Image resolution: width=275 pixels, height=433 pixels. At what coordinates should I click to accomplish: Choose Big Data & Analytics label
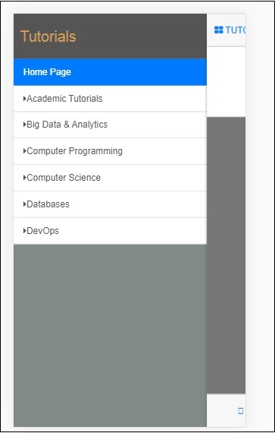(67, 125)
